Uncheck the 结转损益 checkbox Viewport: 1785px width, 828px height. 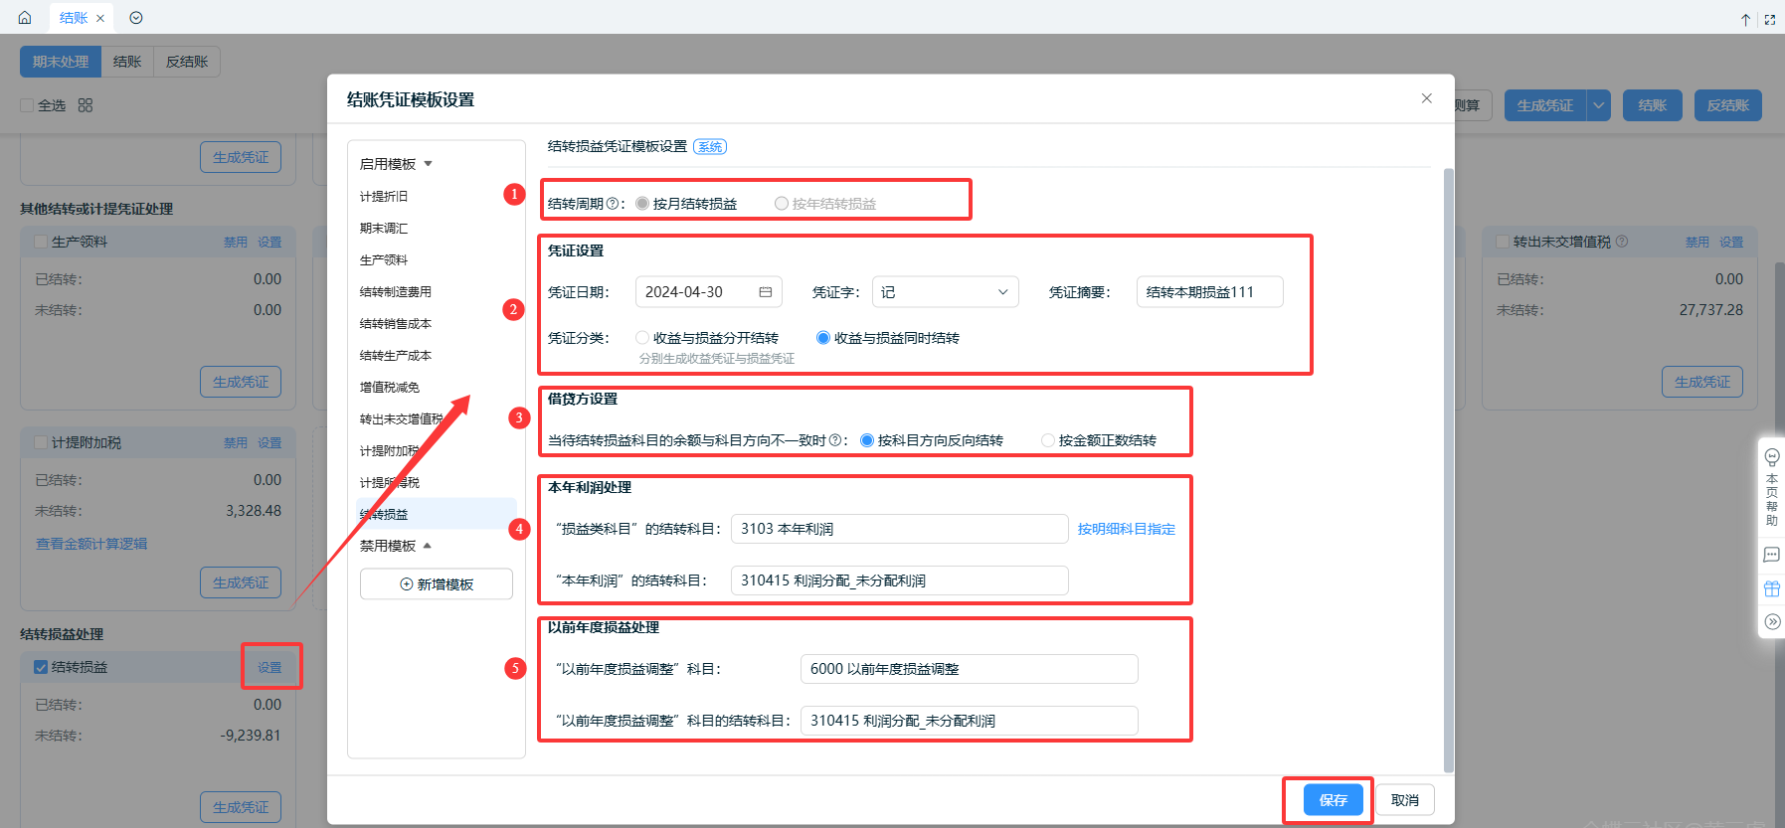[x=41, y=667]
